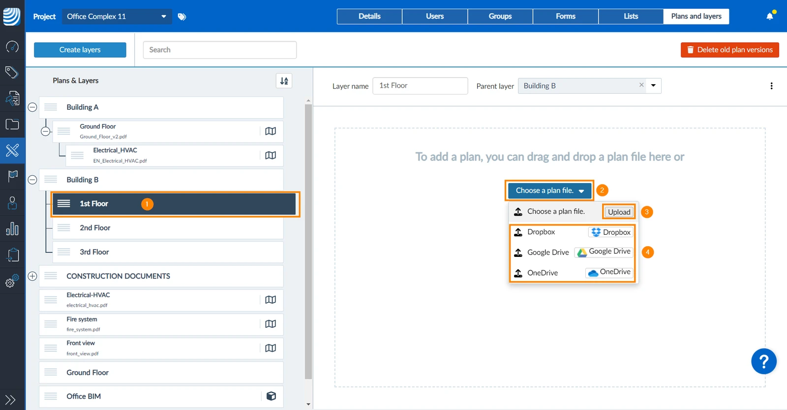Switch to the Forms tab
Viewport: 787px width, 410px height.
(566, 16)
